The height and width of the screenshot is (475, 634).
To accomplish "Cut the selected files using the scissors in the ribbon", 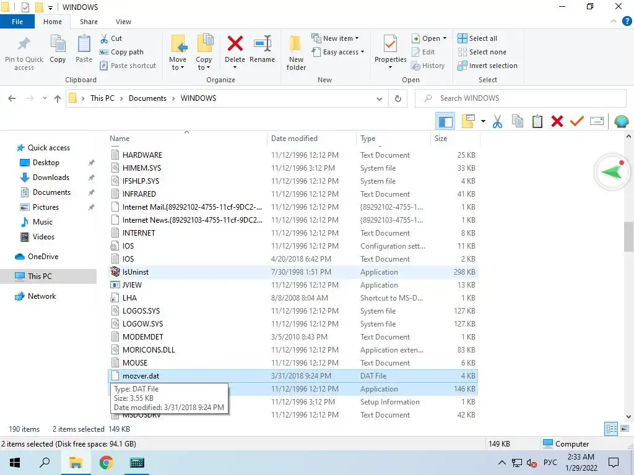I will coord(111,38).
